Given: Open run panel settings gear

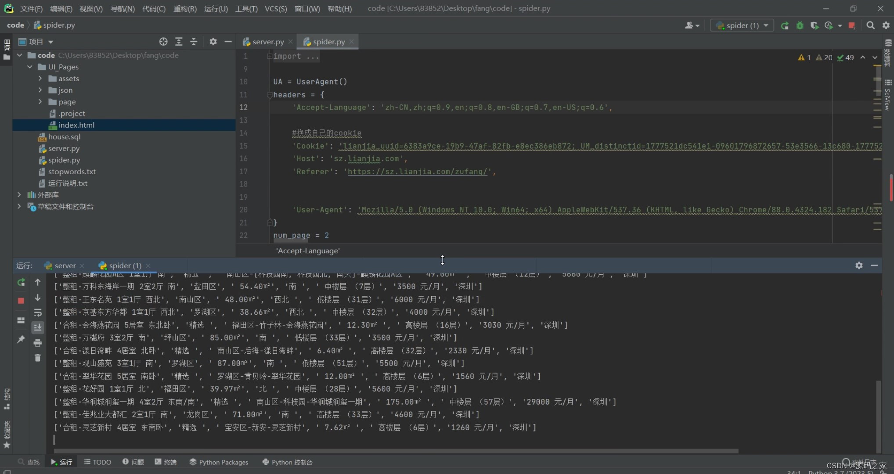Looking at the screenshot, I should coord(859,266).
